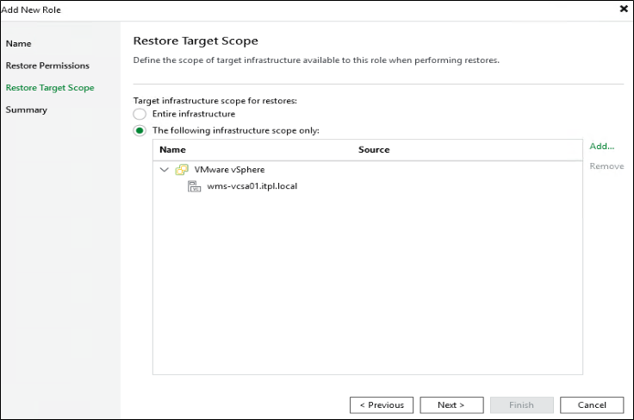The height and width of the screenshot is (420, 634).
Task: Select the VMware vSphere label
Action: (229, 170)
